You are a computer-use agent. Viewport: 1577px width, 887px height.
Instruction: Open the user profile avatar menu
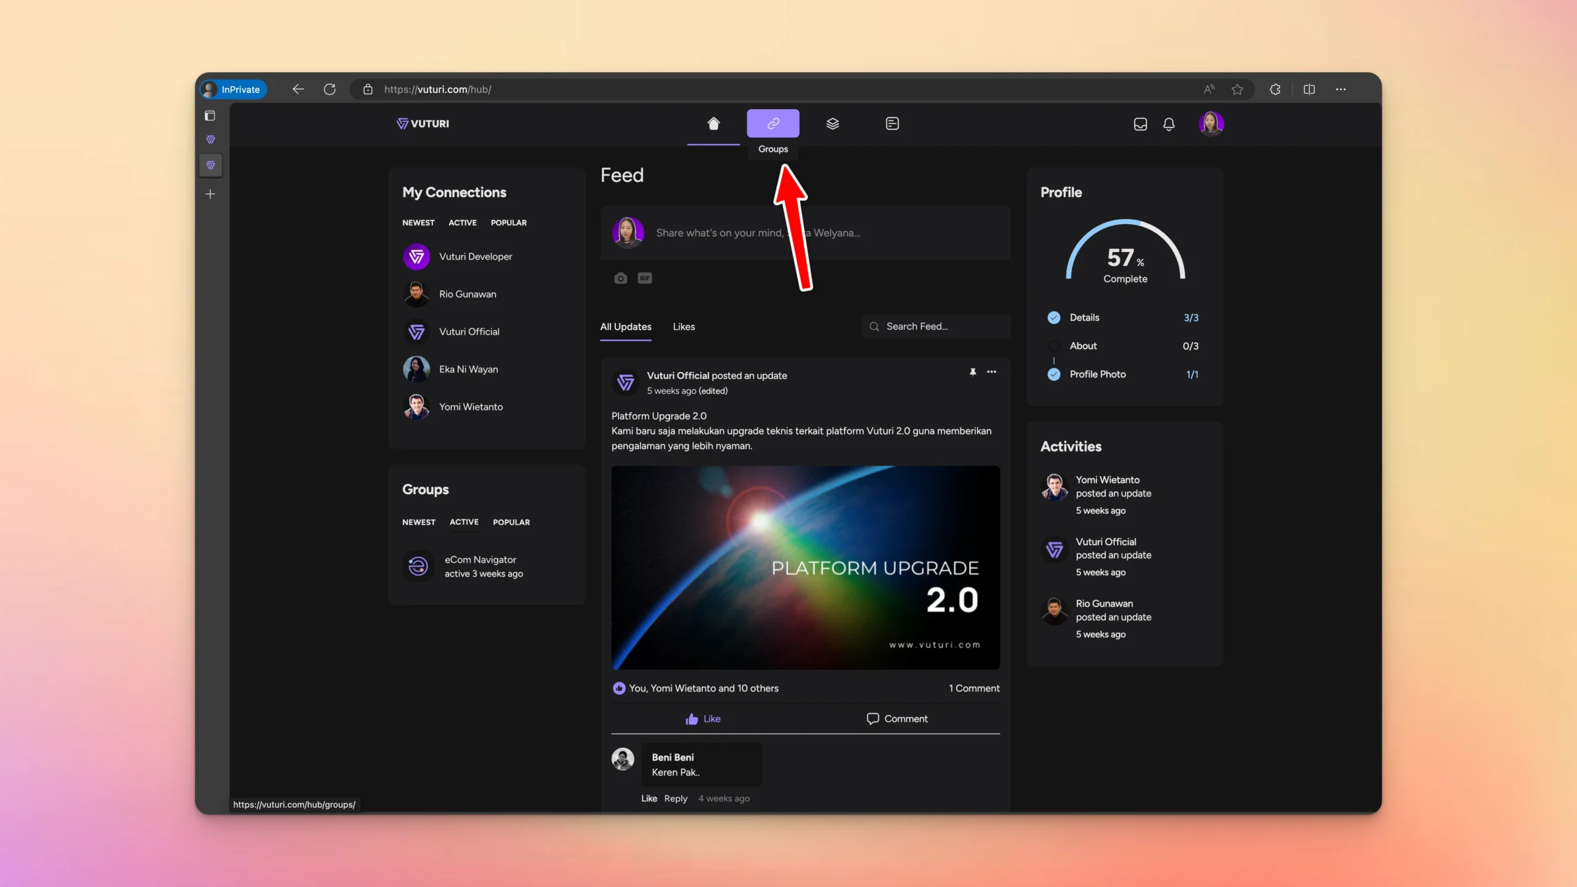(1211, 124)
